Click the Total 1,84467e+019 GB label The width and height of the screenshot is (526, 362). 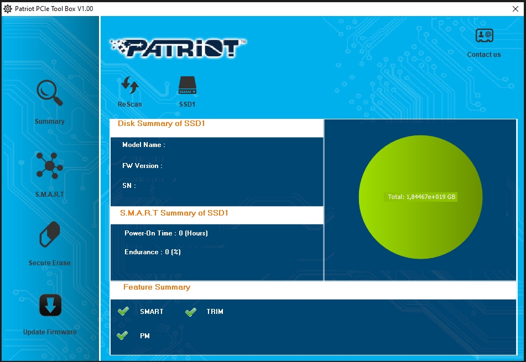pos(421,197)
